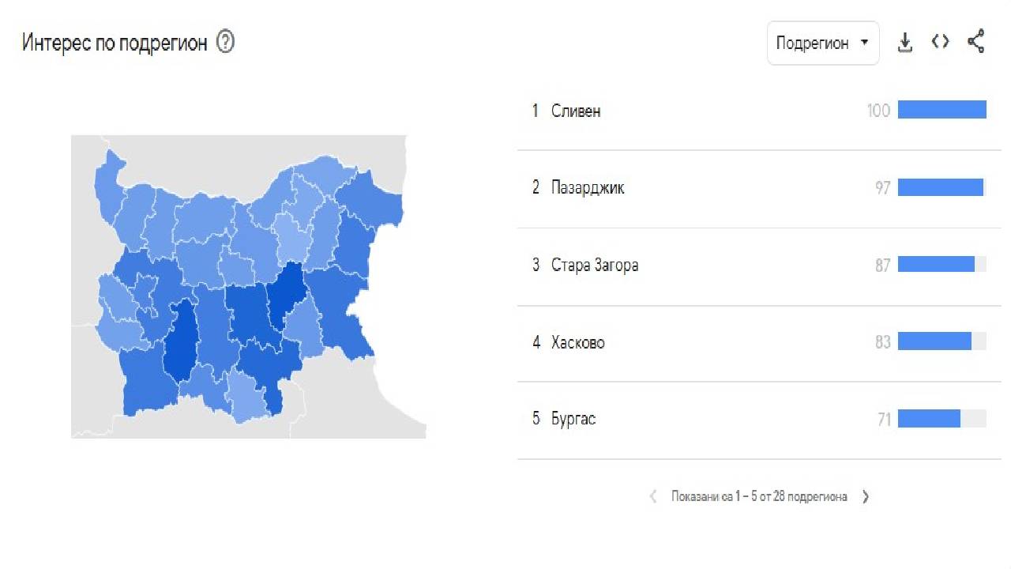Click the next page arrow for subregions
This screenshot has height=569, width=1011.
(866, 496)
